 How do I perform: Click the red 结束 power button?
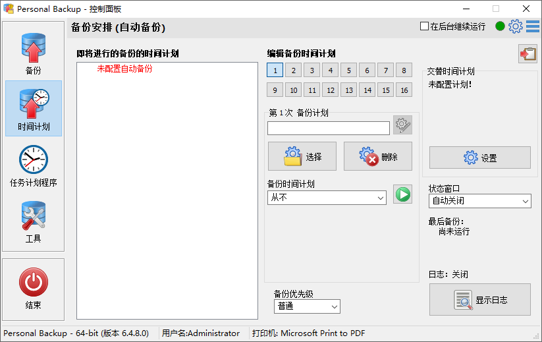(33, 289)
